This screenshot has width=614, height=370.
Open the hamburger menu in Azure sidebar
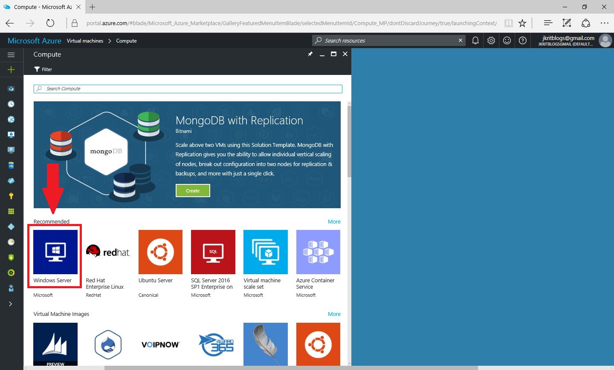11,55
